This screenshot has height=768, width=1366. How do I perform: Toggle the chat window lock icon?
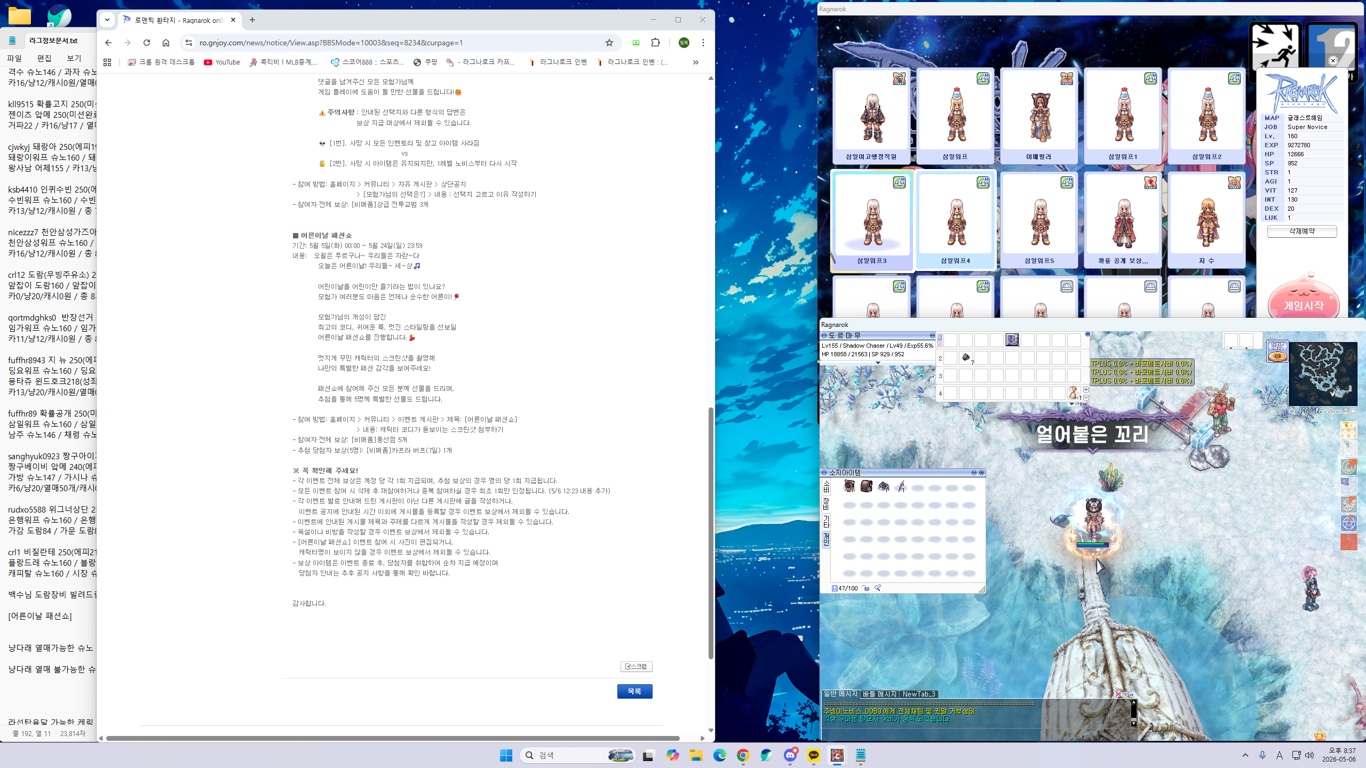tap(1131, 694)
